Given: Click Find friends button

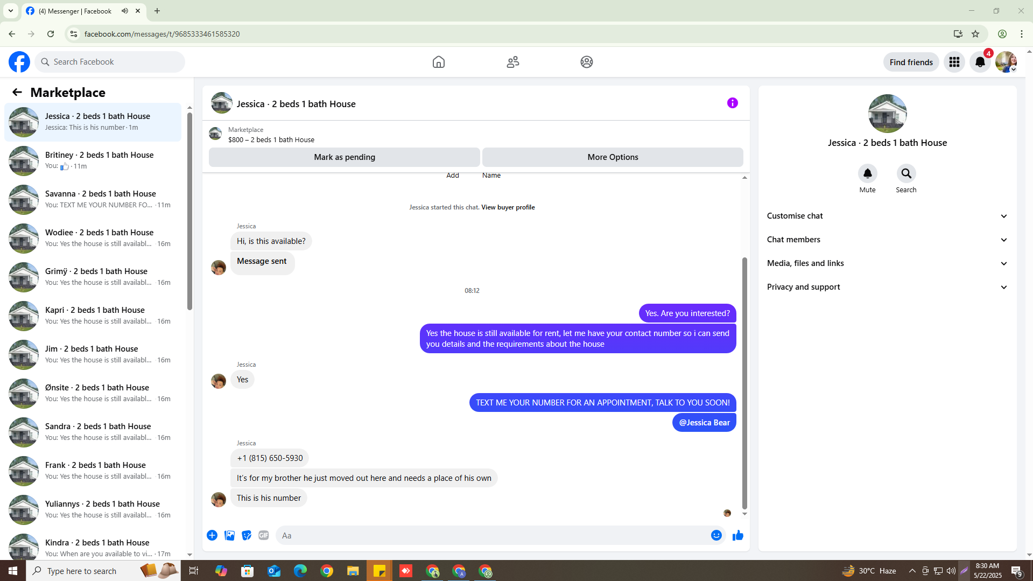Looking at the screenshot, I should 911,62.
